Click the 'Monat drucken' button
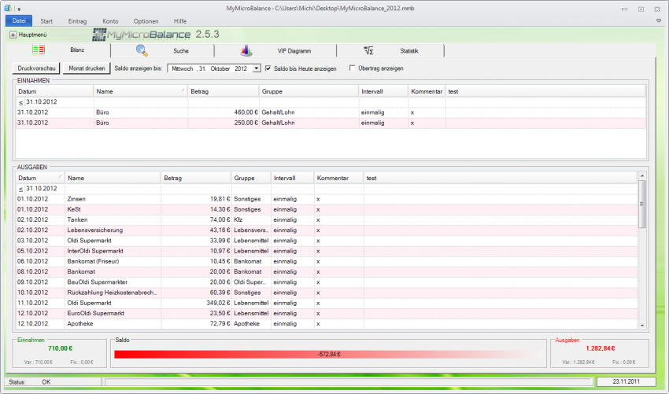This screenshot has width=669, height=394. [x=86, y=68]
